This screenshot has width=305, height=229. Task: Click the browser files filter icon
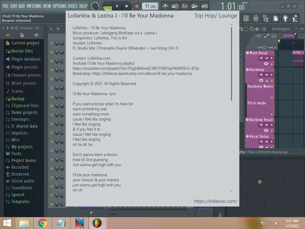pos(22,35)
